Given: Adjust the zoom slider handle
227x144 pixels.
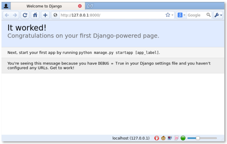Looking at the screenshot, I should pos(198,138).
